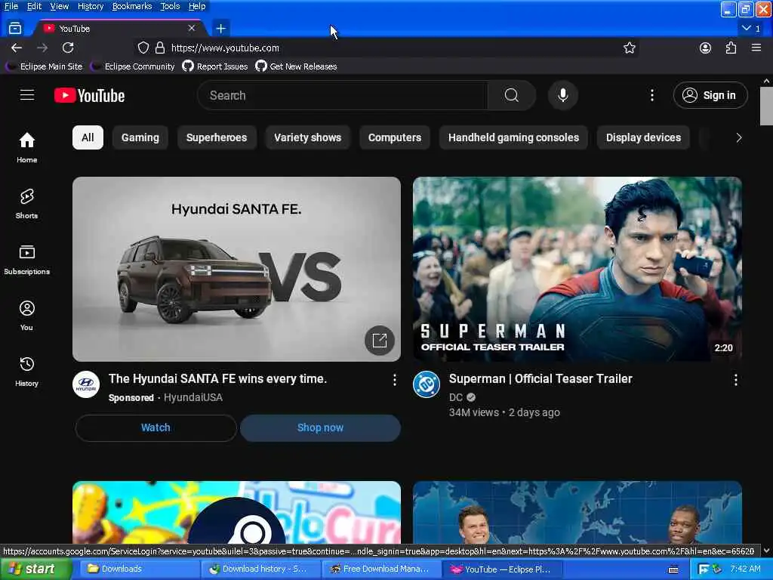
Task: Open the list all tabs dropdown
Action: pyautogui.click(x=751, y=29)
